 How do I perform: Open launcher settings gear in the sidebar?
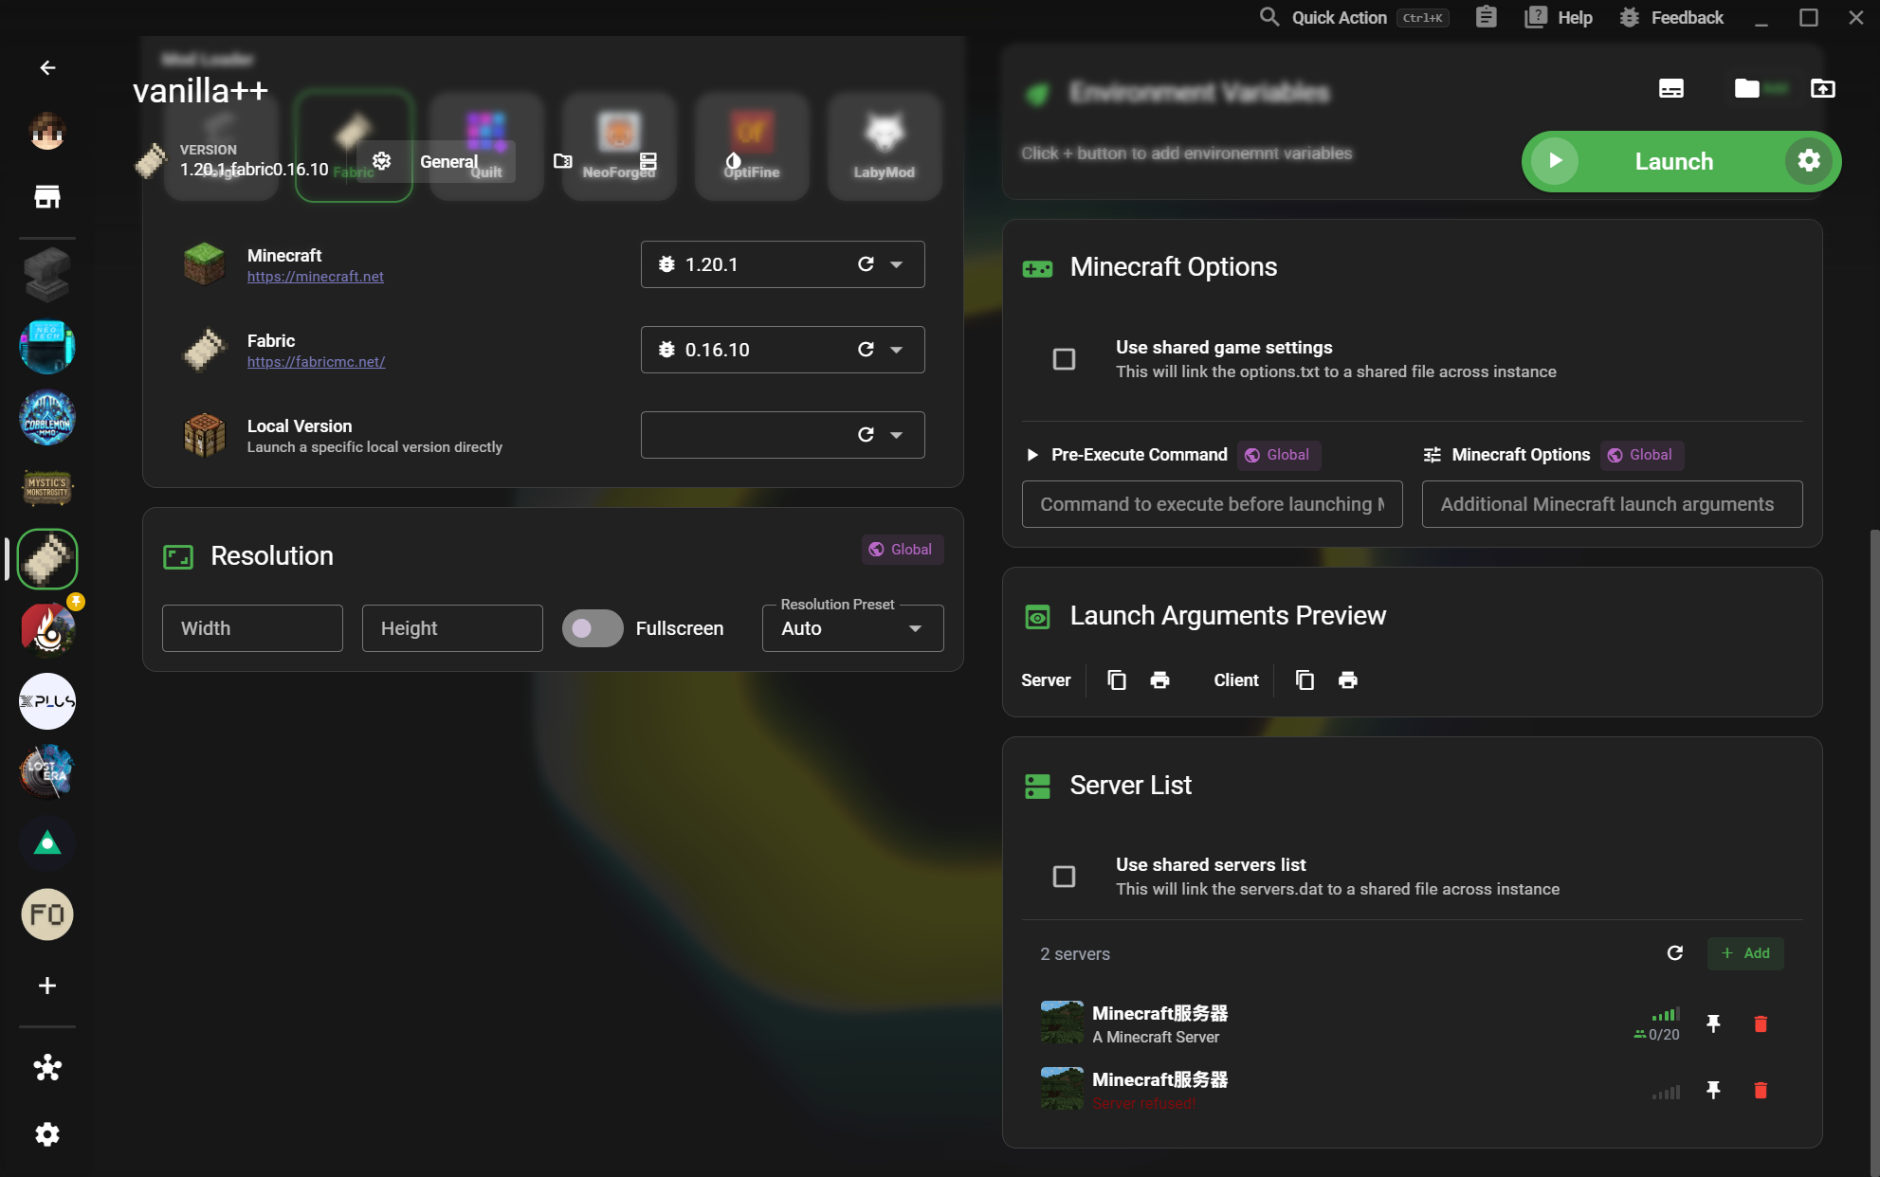[x=47, y=1134]
